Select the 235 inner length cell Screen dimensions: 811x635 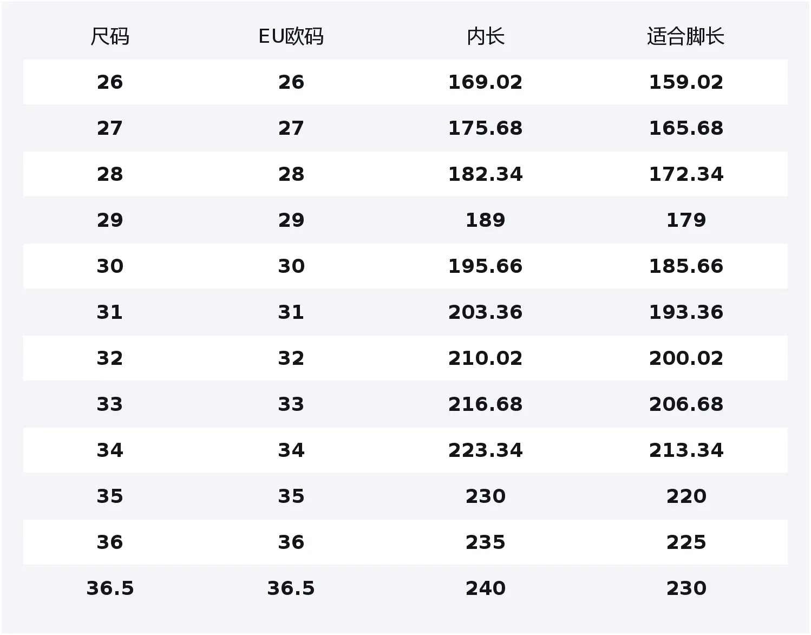(485, 542)
